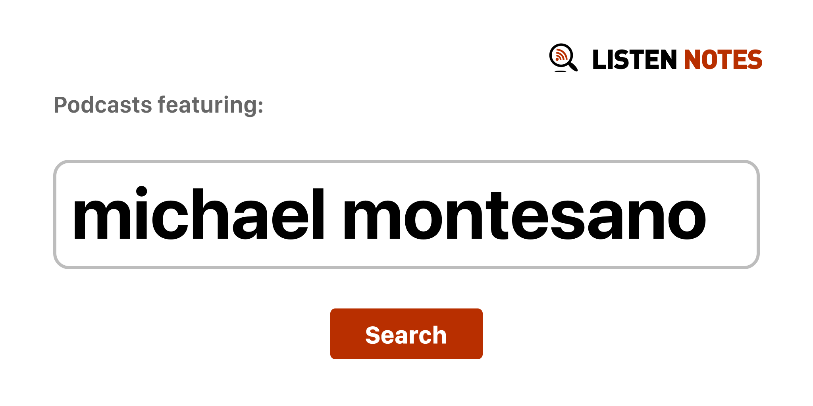Click the Podcasts featuring: label
The height and width of the screenshot is (406, 813).
click(158, 105)
